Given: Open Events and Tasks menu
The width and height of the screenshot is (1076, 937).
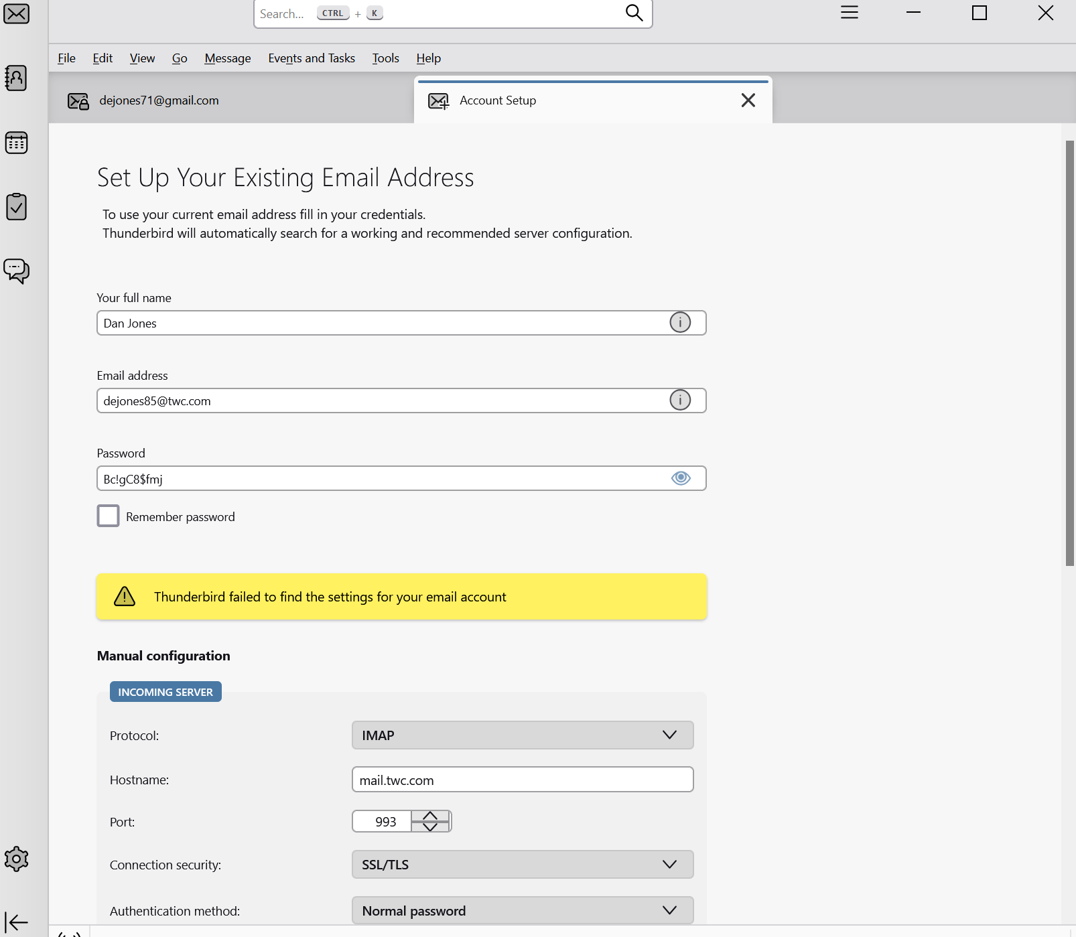Looking at the screenshot, I should coord(312,58).
